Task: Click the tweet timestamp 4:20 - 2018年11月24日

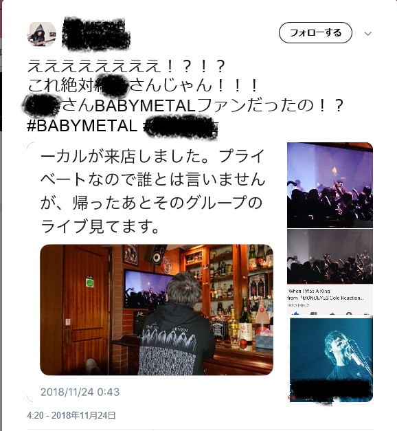Action: [x=71, y=415]
